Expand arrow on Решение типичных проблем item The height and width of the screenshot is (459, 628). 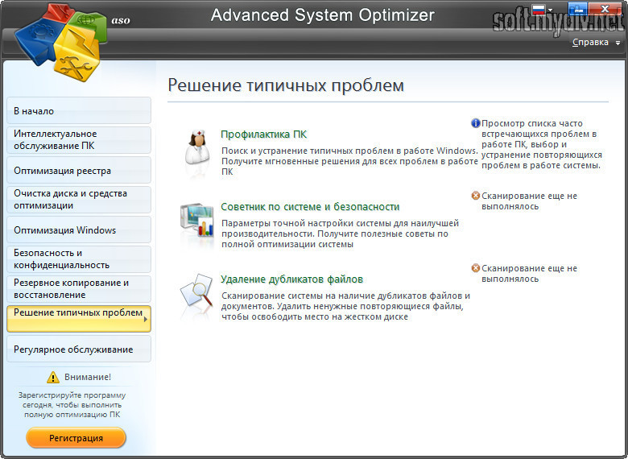coord(146,319)
